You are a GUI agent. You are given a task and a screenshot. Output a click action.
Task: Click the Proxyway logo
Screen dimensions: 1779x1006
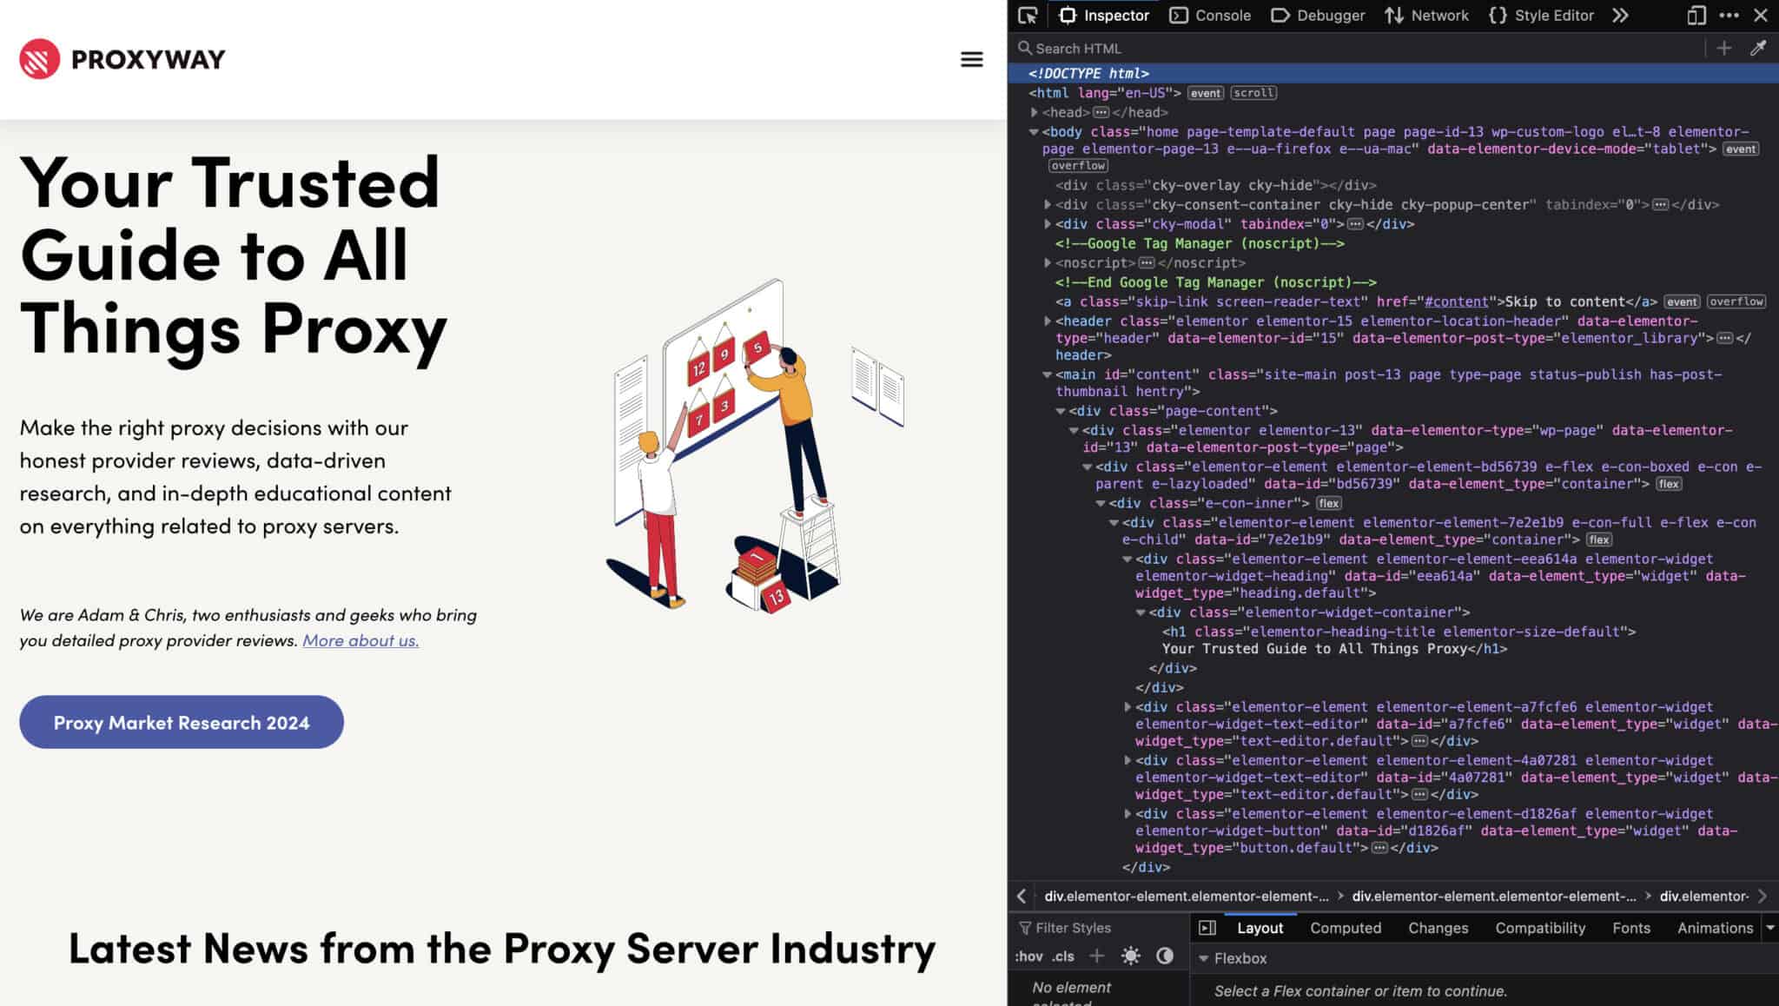[122, 59]
